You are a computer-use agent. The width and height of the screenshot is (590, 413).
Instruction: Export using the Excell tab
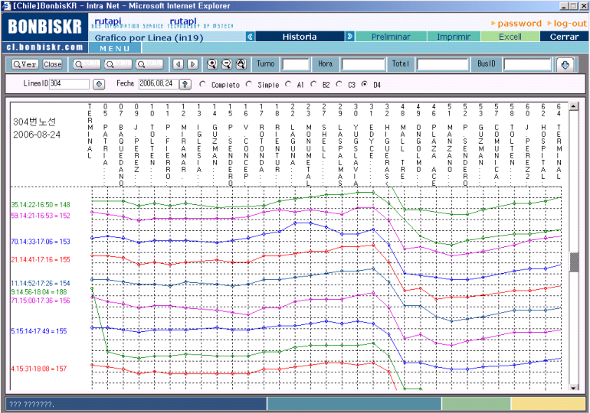pos(510,37)
